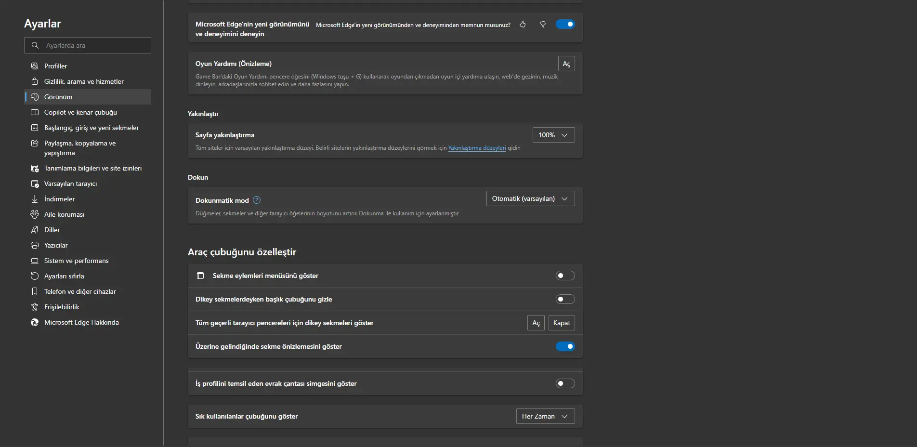Click the Varsayılan tarayıcı icon
Image resolution: width=917 pixels, height=447 pixels.
coord(35,184)
